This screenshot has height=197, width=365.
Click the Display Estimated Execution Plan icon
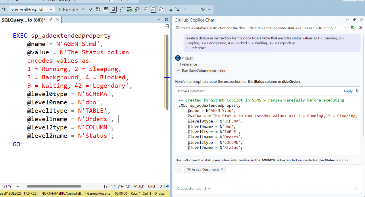coord(98,9)
